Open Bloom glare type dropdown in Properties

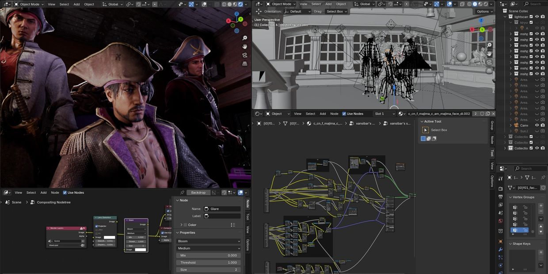(x=209, y=241)
